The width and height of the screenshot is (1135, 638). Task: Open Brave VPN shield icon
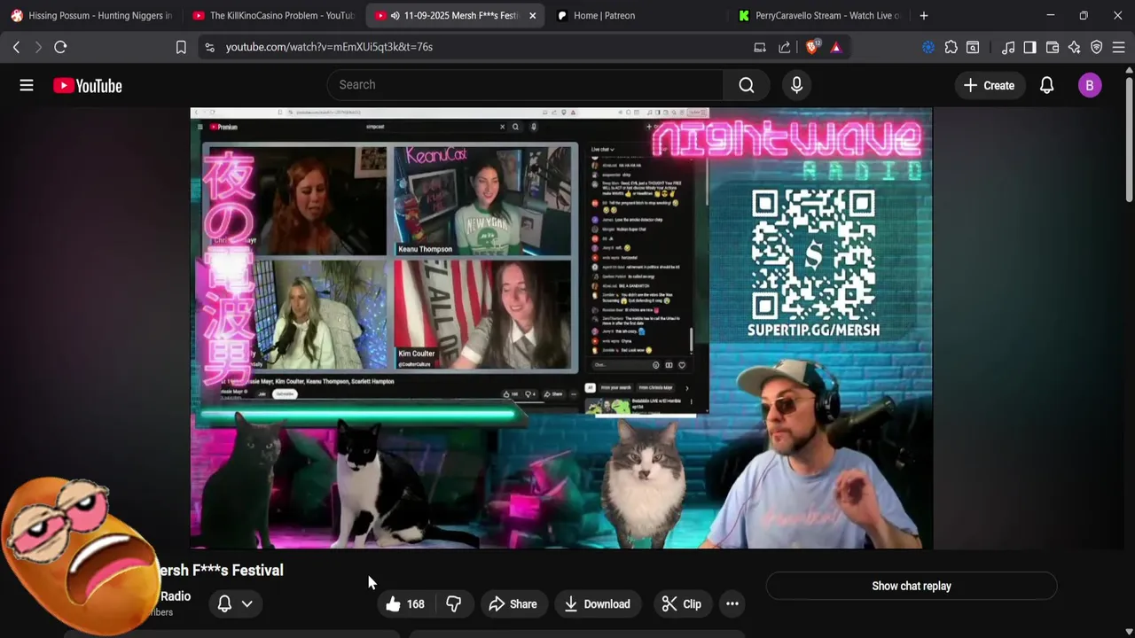[1097, 47]
